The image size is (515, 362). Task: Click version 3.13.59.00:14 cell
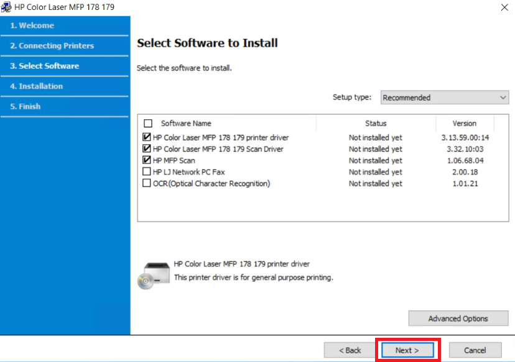click(465, 138)
